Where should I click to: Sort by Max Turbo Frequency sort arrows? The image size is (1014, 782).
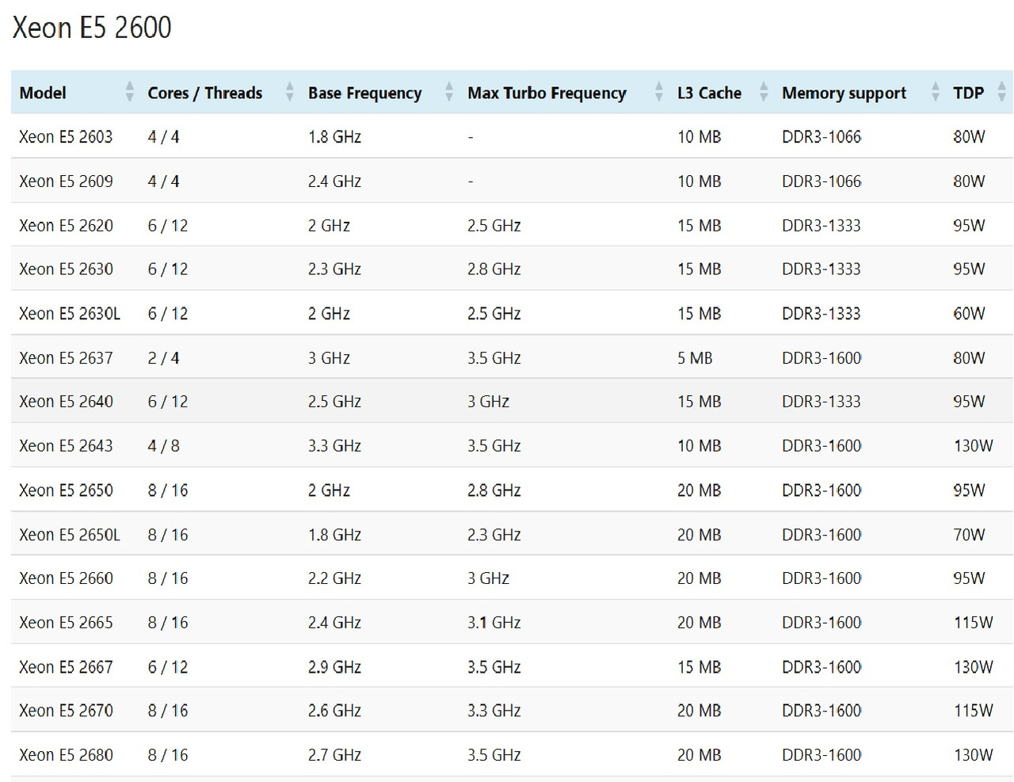658,92
